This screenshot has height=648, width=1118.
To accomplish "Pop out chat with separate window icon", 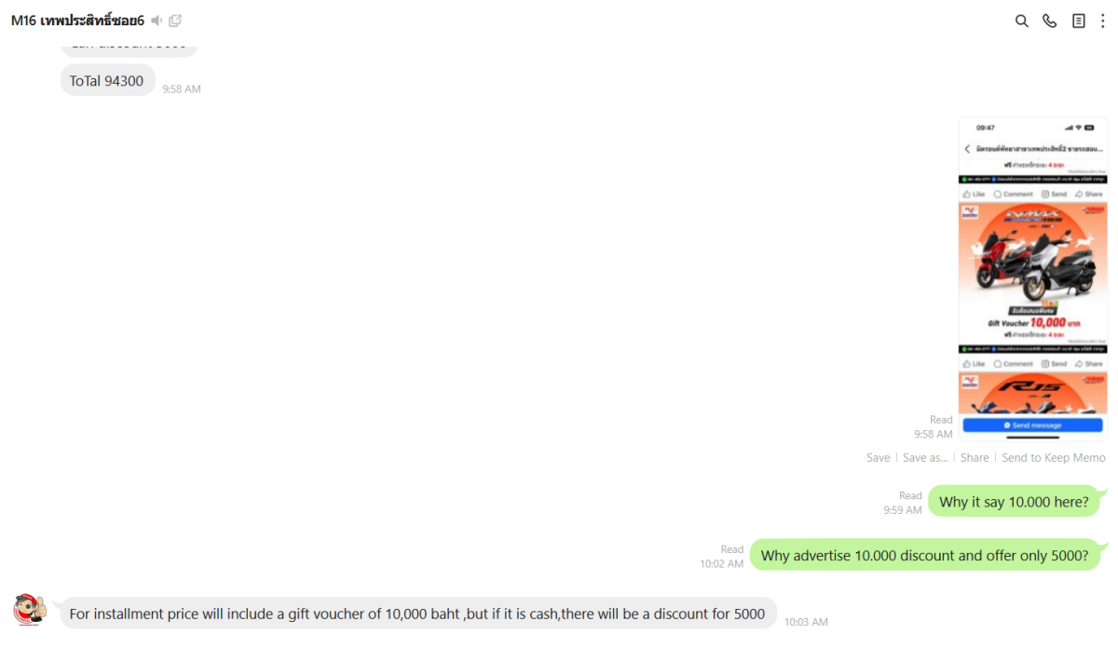I will tap(175, 20).
